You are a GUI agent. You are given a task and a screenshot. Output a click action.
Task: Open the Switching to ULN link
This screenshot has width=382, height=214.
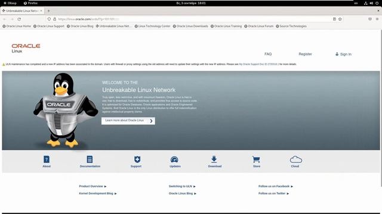pyautogui.click(x=182, y=186)
